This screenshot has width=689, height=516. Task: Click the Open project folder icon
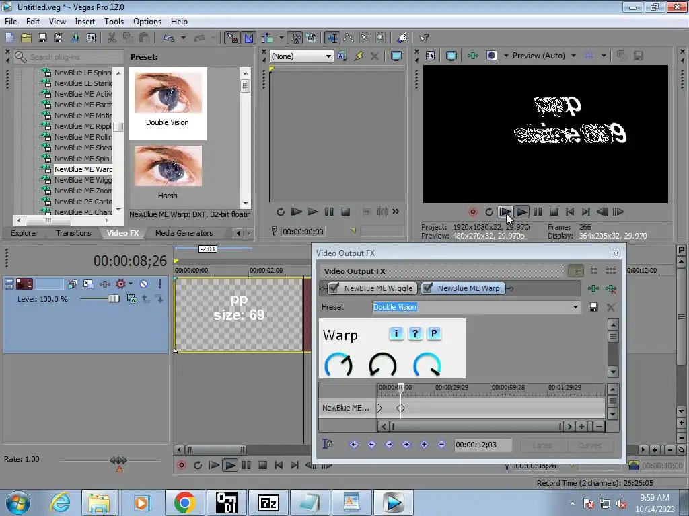click(x=26, y=38)
